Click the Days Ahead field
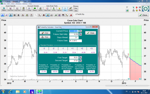 (x=74, y=38)
